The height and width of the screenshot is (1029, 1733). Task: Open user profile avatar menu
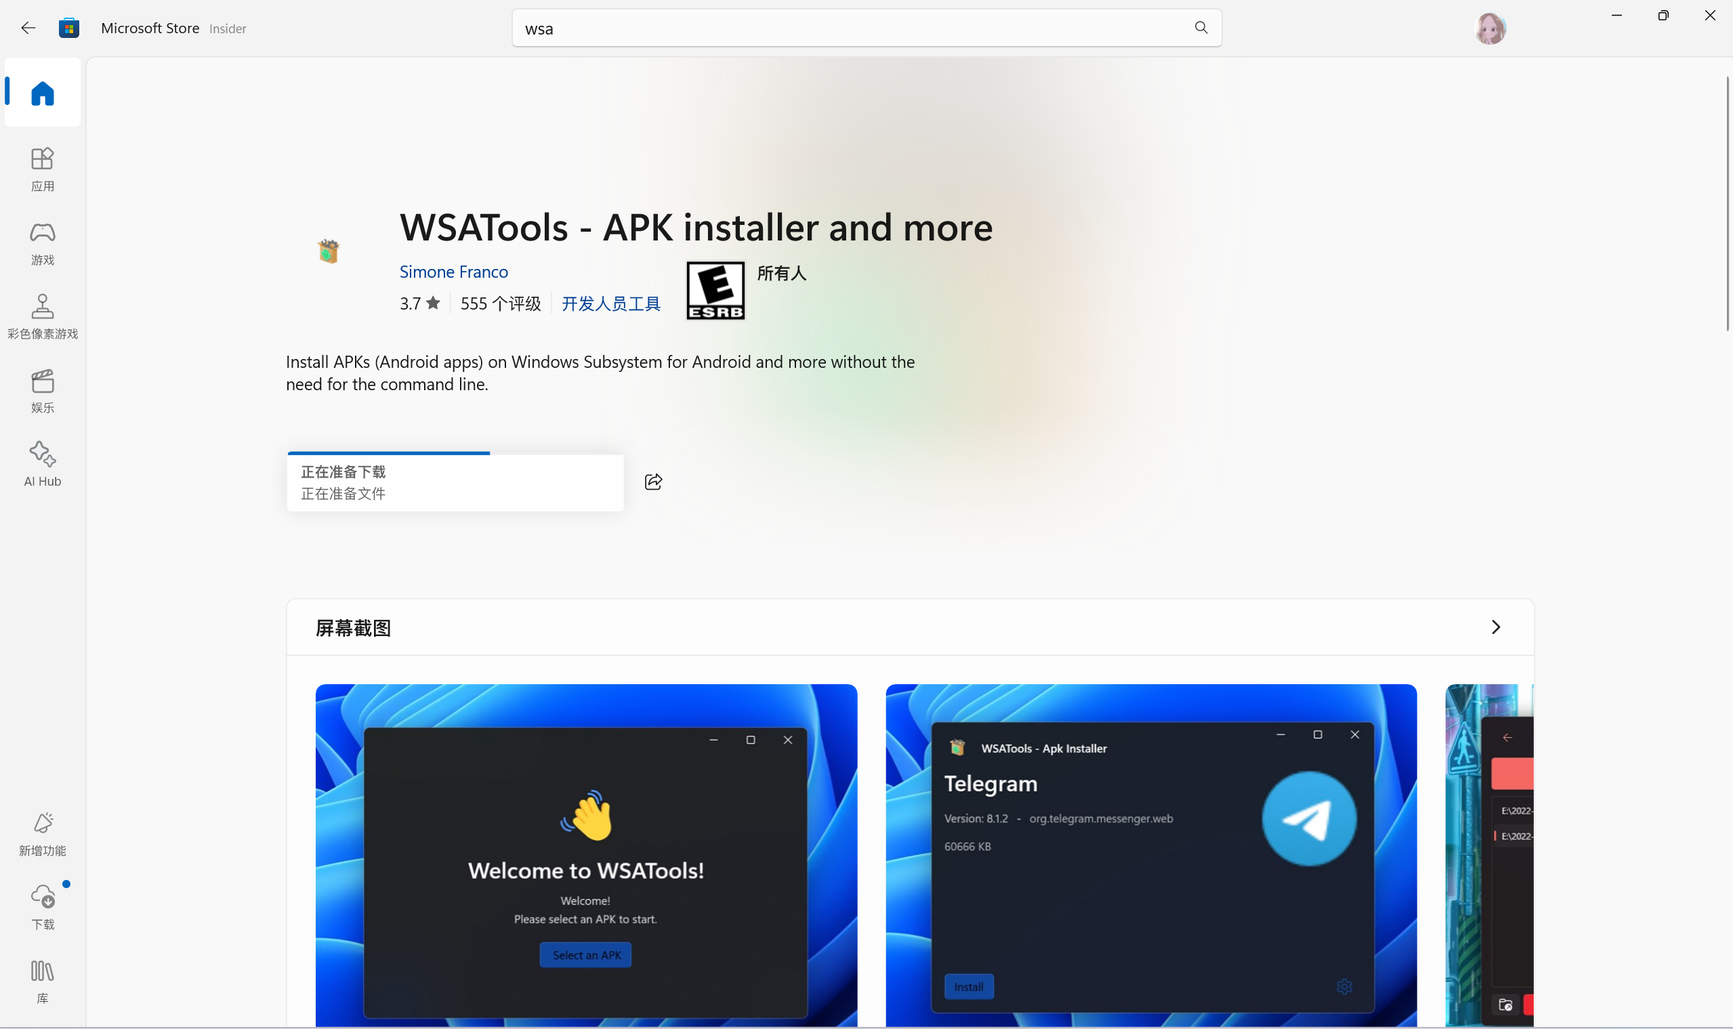point(1490,29)
